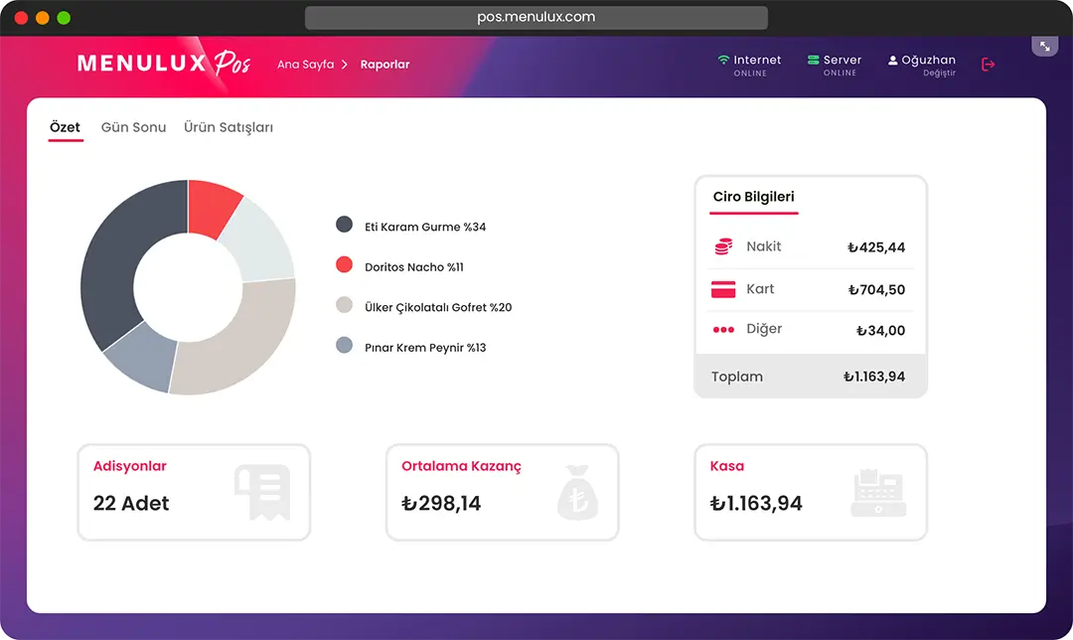The height and width of the screenshot is (640, 1073).
Task: Click the Server status icon
Action: coord(813,61)
